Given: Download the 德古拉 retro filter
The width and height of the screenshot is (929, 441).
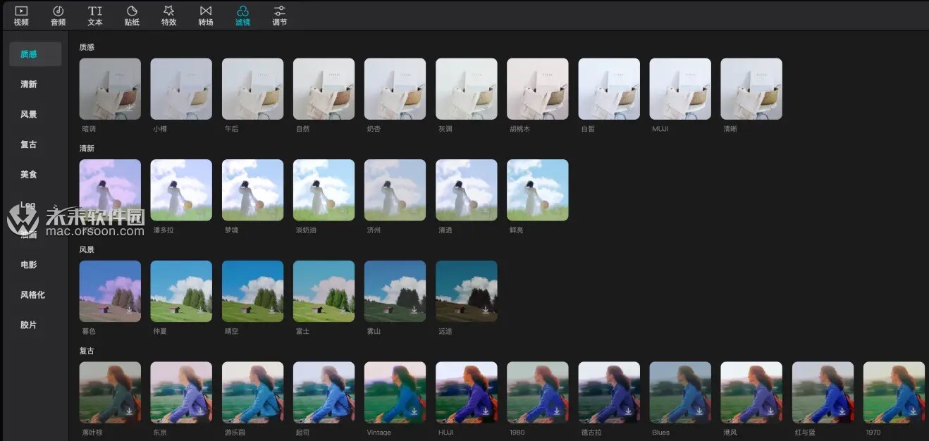Looking at the screenshot, I should [x=628, y=411].
